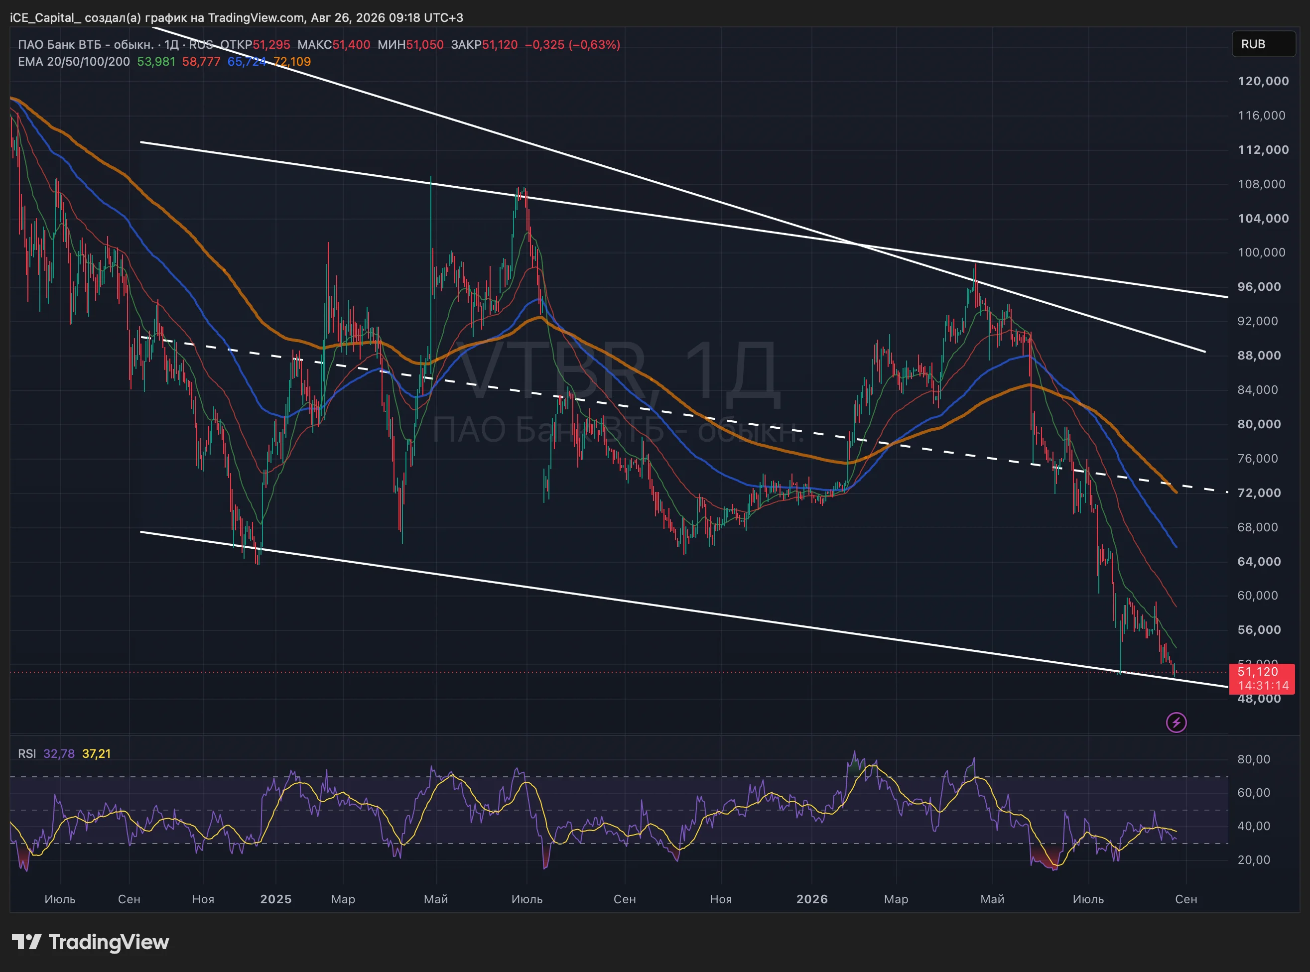Viewport: 1310px width, 972px height.
Task: Select the 'EMA 20/50/100/200' indicator label
Action: (x=74, y=62)
